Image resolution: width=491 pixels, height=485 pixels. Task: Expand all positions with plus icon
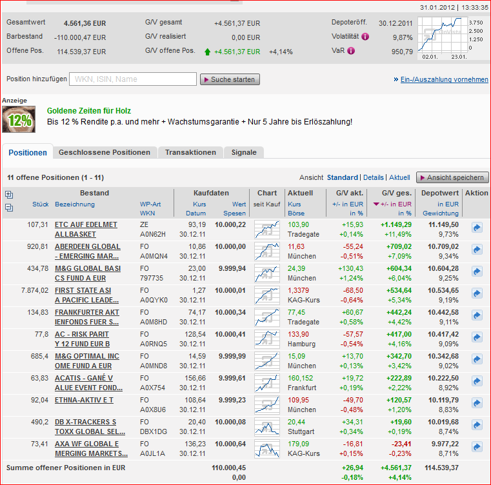pyautogui.click(x=9, y=195)
